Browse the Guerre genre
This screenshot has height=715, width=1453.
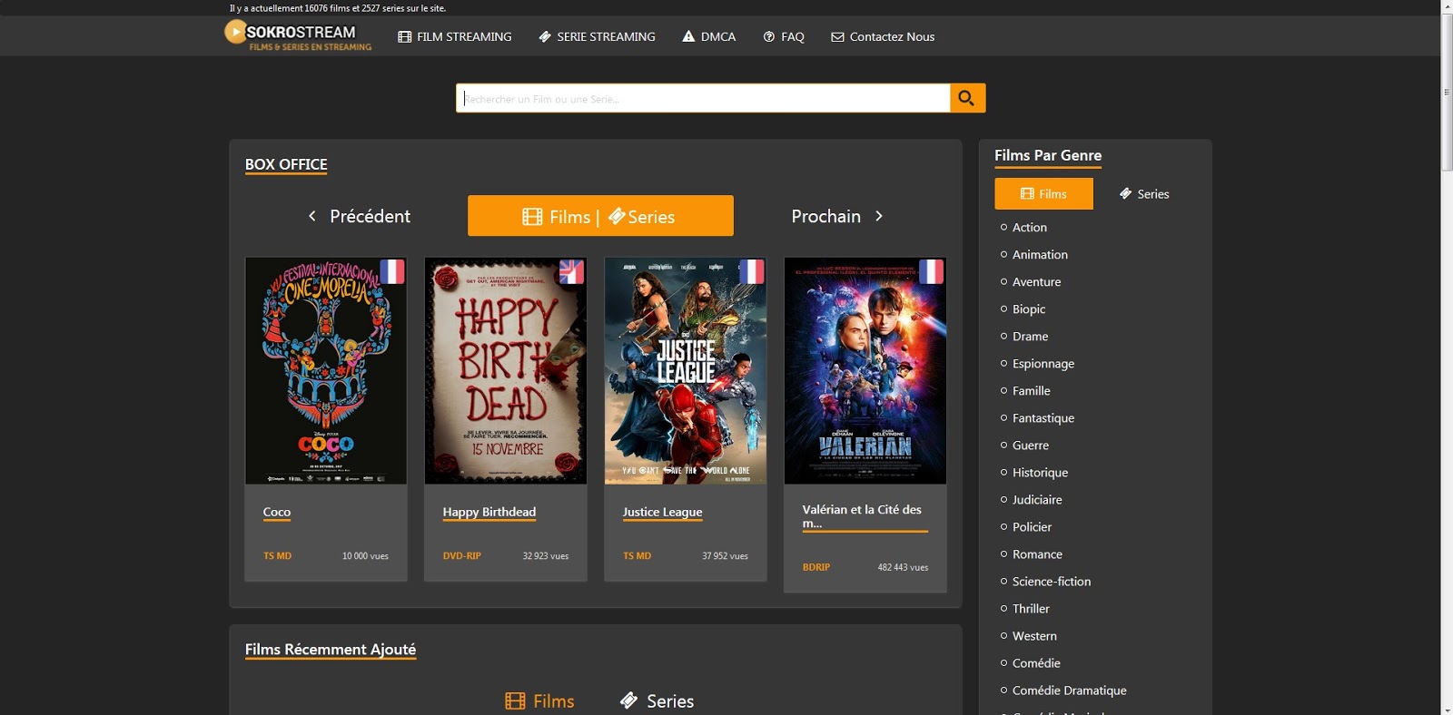click(1031, 445)
